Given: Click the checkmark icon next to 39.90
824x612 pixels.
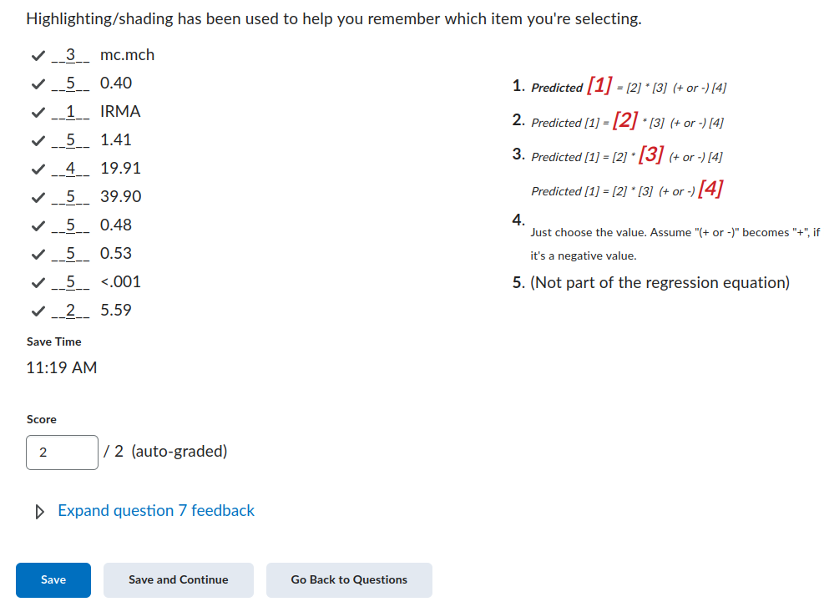Looking at the screenshot, I should (x=38, y=198).
